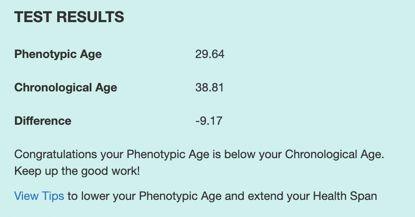Click the word Tips in the blue link
The height and width of the screenshot is (217, 415).
tap(53, 196)
